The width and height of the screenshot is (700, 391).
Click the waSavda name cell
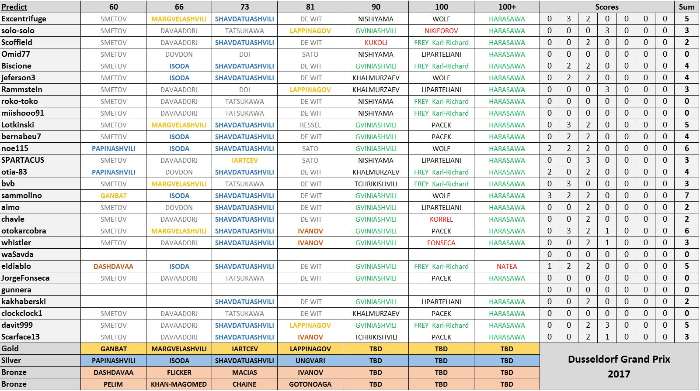[40, 254]
